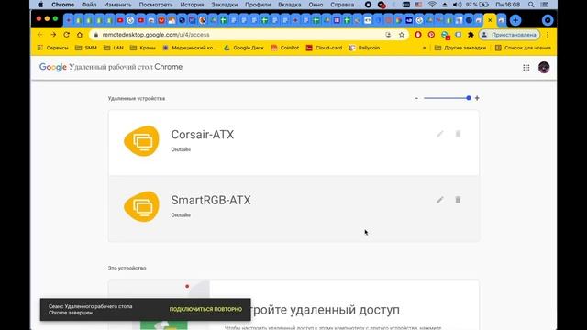Screen dimensions: 587x330
Task: Delete the Corsair-ATX device
Action: tap(458, 134)
